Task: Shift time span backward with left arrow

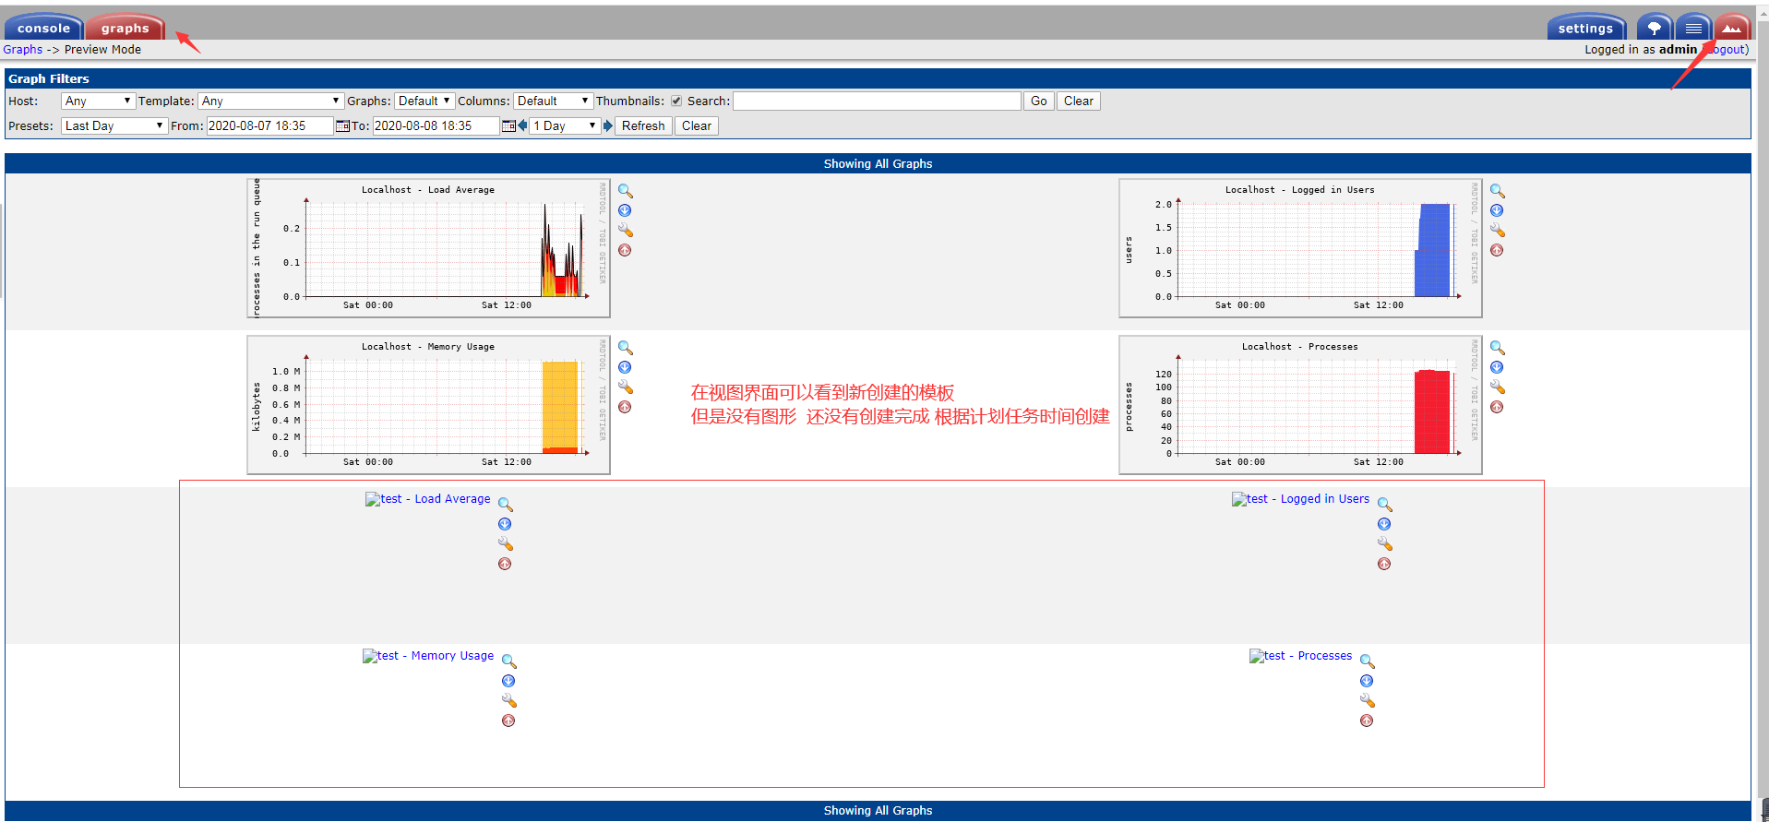Action: click(x=522, y=125)
